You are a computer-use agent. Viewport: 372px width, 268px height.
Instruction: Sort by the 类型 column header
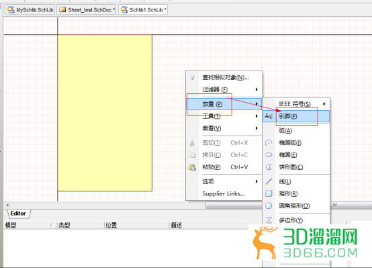point(81,225)
